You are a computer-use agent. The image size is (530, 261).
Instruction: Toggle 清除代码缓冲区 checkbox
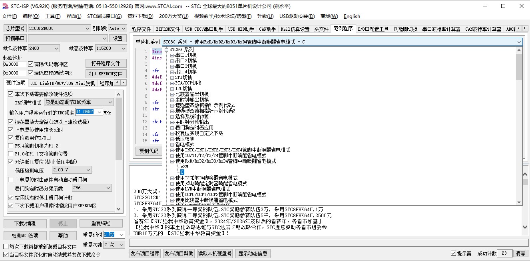click(x=31, y=64)
